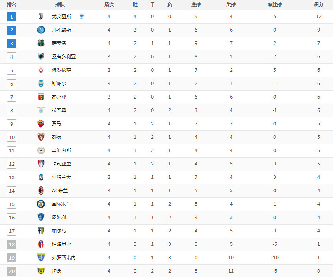Screen dimensions: 333x277
Task: Click the Genoa team crest
Action: point(41,97)
